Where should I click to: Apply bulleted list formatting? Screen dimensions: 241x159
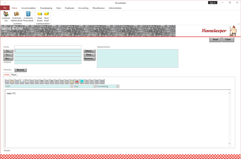pyautogui.click(x=37, y=81)
